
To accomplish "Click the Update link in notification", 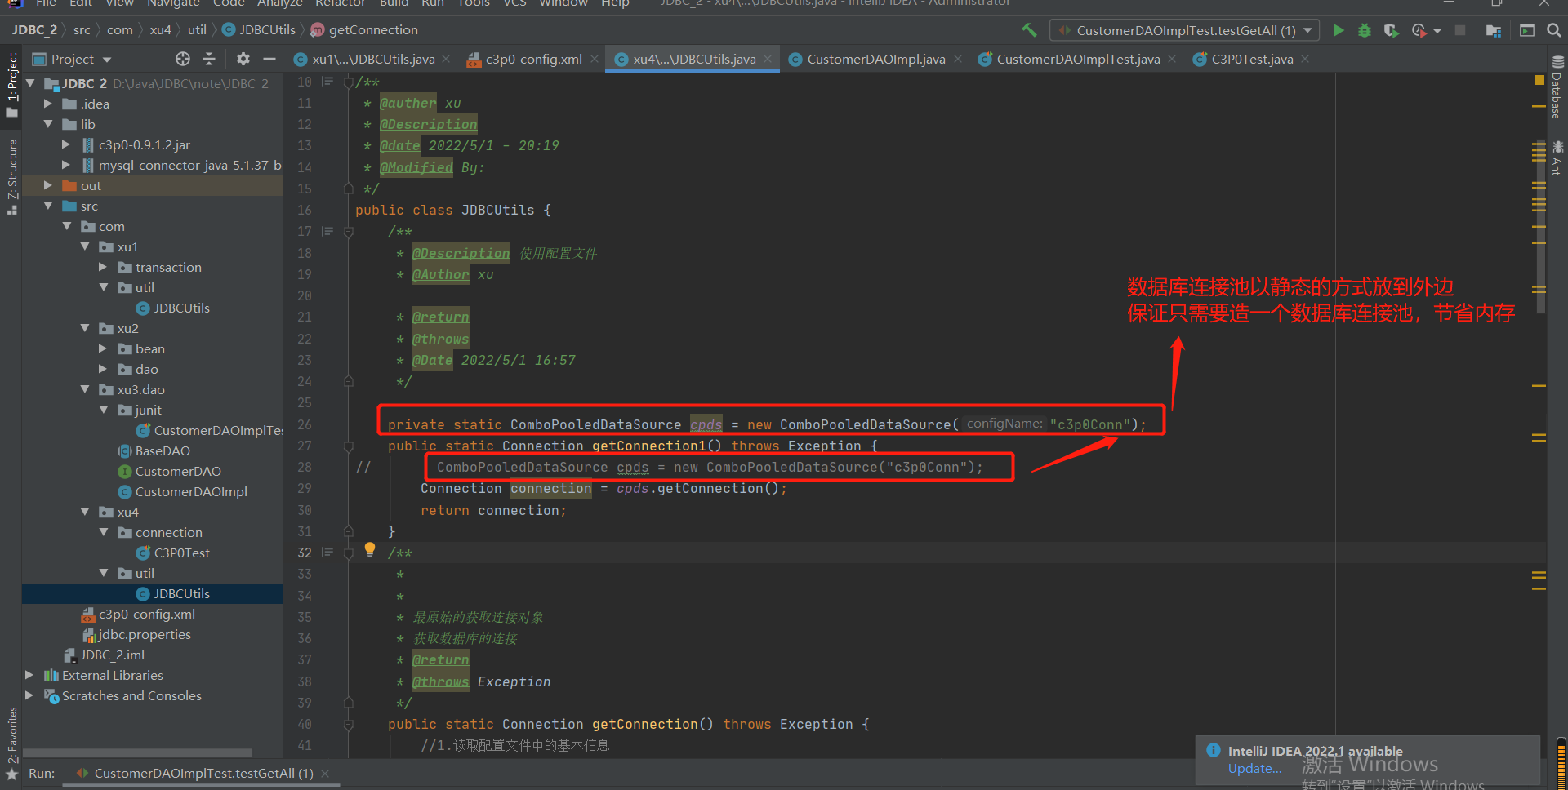I will 1254,769.
